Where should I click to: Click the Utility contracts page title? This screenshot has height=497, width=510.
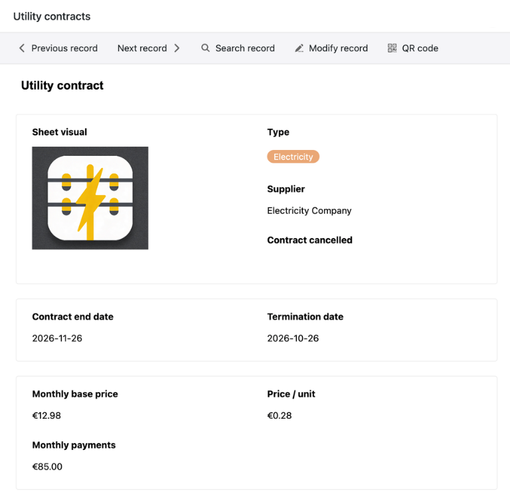pos(52,16)
